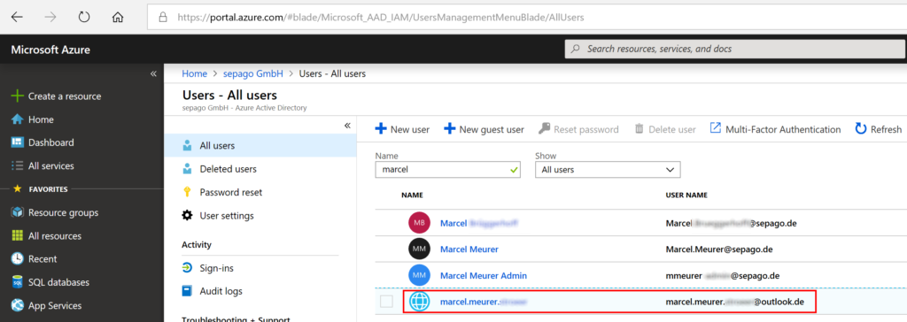Screen dimensions: 907x322
Task: Click the Recent clock icon
Action: (x=18, y=259)
